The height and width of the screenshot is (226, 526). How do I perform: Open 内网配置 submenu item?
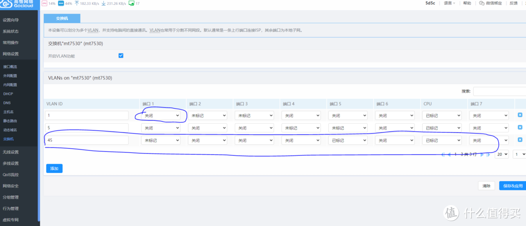(10, 85)
